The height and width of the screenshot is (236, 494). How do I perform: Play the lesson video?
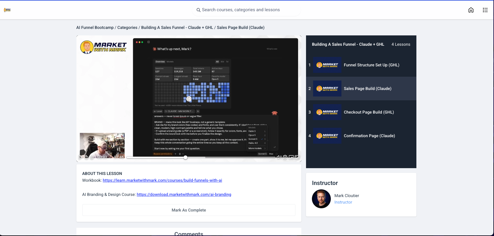point(81,157)
